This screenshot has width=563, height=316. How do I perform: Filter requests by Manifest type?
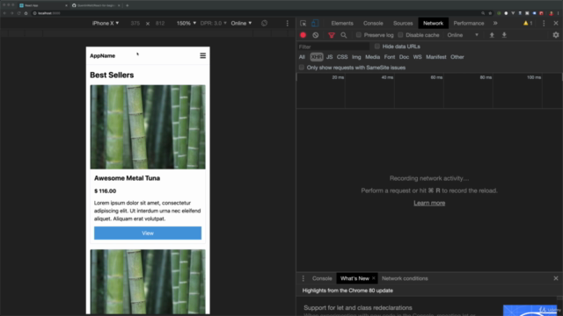(x=436, y=57)
